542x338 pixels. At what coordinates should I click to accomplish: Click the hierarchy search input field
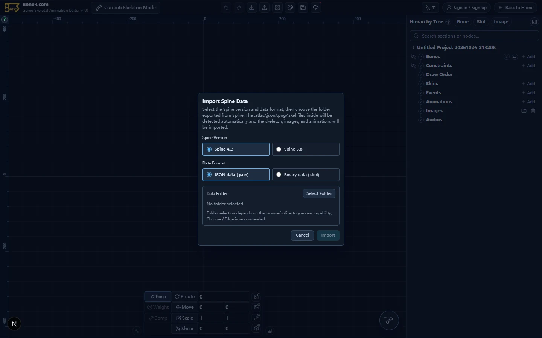(x=474, y=36)
